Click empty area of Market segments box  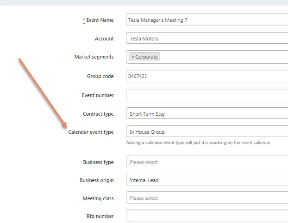pos(222,57)
